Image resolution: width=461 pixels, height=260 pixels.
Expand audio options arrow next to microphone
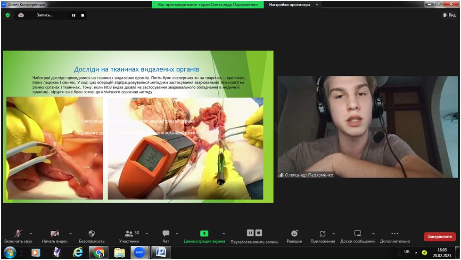pyautogui.click(x=31, y=234)
